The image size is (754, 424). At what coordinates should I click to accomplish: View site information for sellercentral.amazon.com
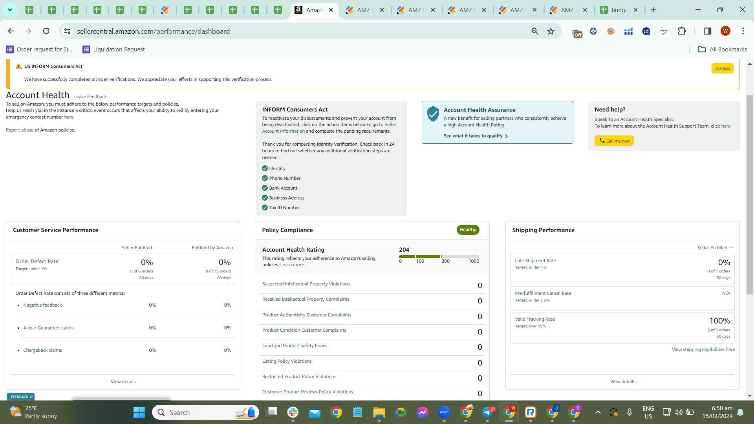coord(67,31)
